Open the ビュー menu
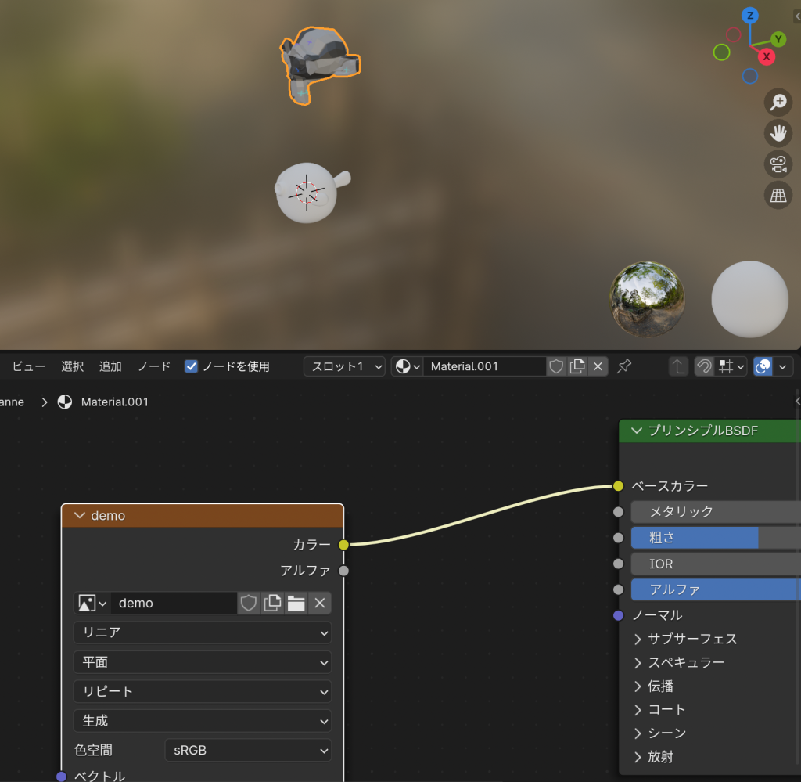Image resolution: width=801 pixels, height=782 pixels. (29, 366)
